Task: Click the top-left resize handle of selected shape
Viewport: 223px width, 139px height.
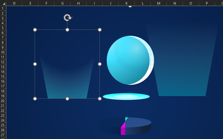Action: pyautogui.click(x=35, y=30)
